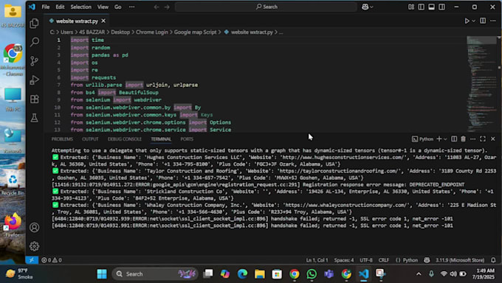This screenshot has height=283, width=502.
Task: Toggle the bottom panel visibility
Action: 432,7
